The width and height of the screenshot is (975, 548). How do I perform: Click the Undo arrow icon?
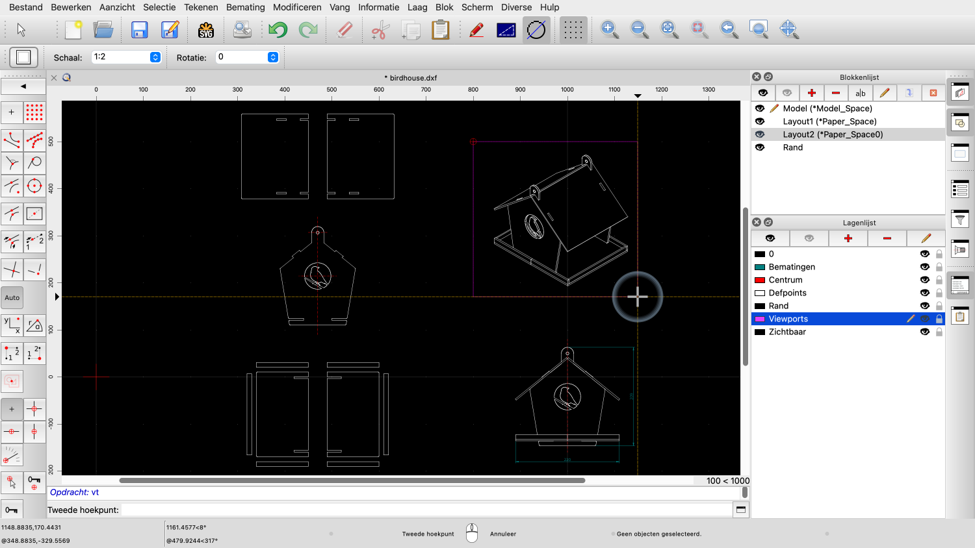(278, 30)
